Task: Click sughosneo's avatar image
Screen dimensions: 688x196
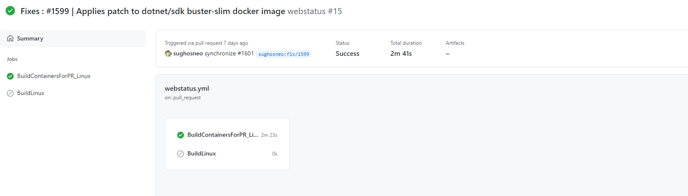Action: coord(168,54)
